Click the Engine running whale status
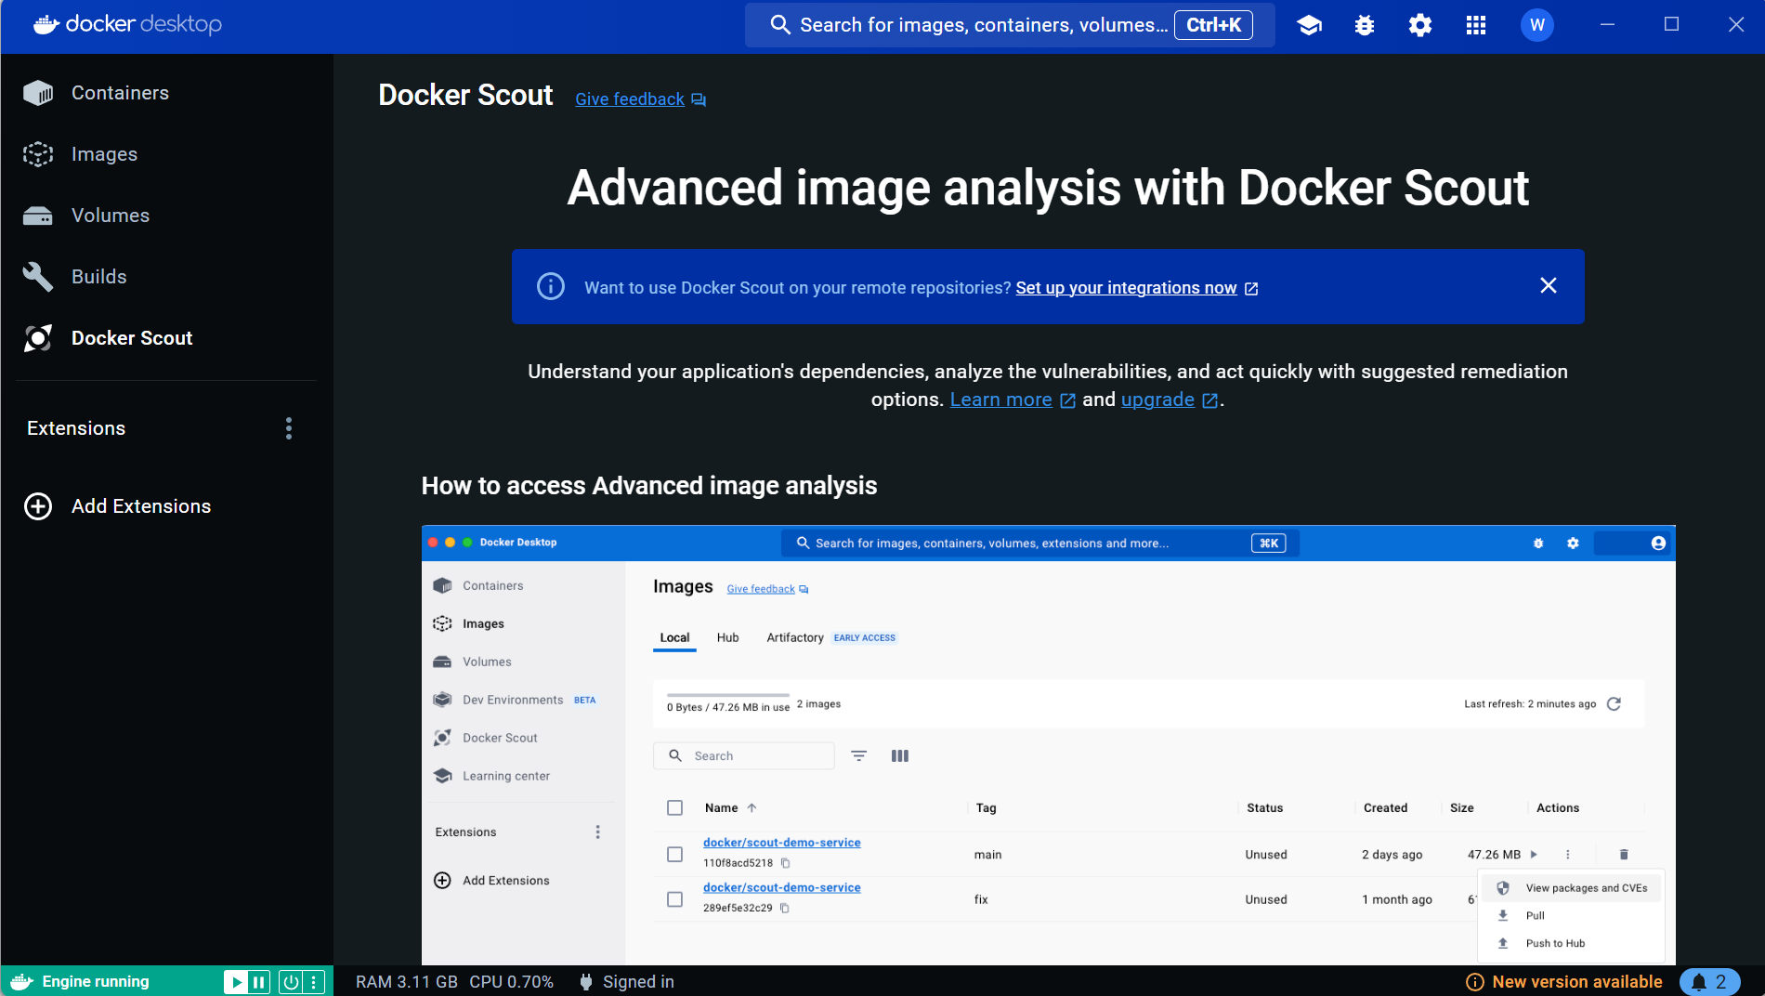Image resolution: width=1765 pixels, height=996 pixels. (x=80, y=982)
